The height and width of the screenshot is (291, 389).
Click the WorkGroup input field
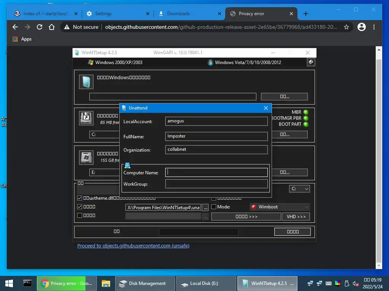216,184
